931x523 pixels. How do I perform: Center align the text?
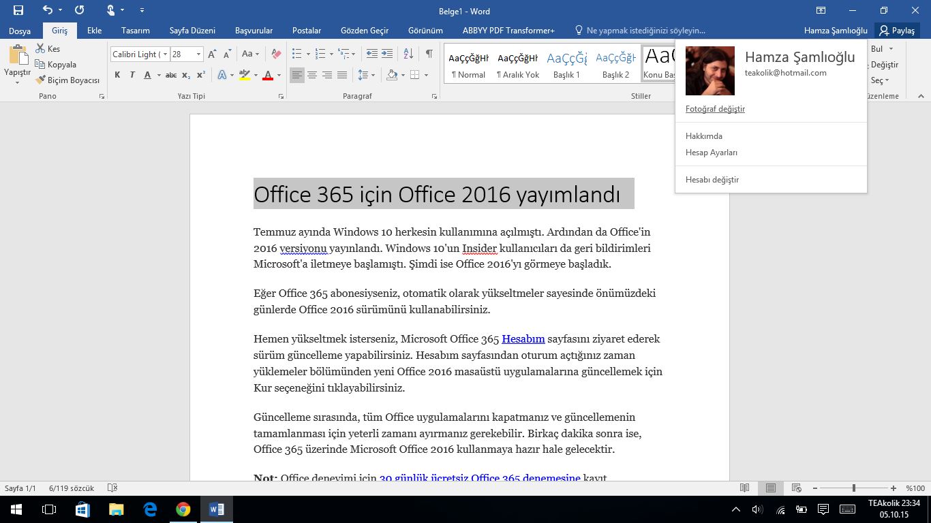[312, 75]
